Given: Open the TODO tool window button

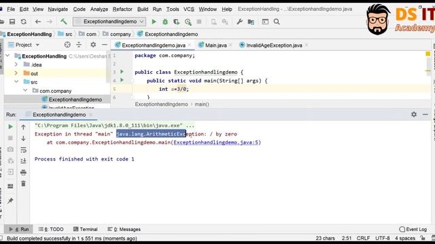Looking at the screenshot, I should (52, 229).
